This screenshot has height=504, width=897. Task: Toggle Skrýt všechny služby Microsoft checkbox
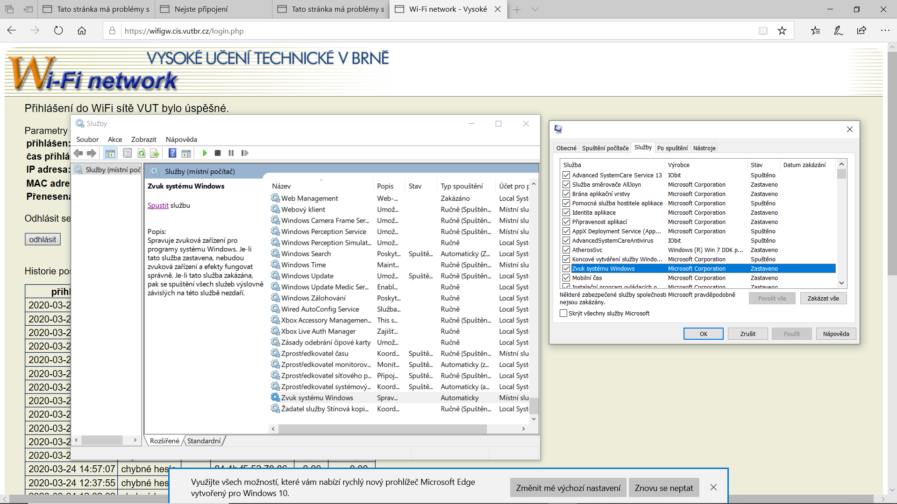tap(563, 313)
